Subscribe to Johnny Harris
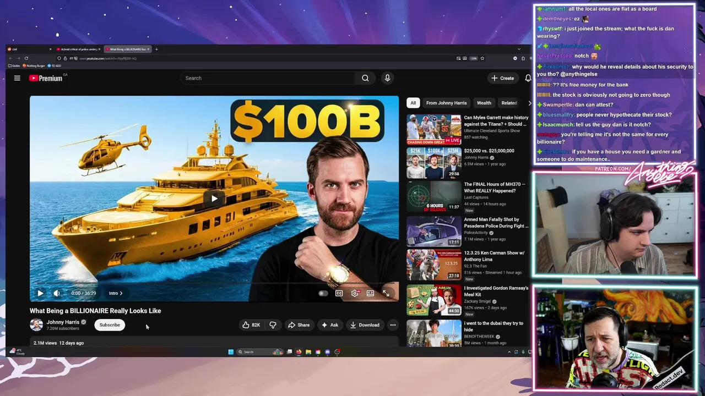705x396 pixels. [110, 325]
